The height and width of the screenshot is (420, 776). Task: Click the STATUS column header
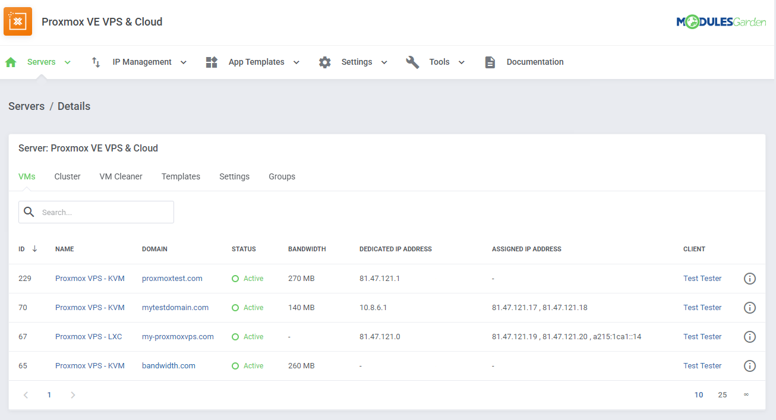point(244,250)
